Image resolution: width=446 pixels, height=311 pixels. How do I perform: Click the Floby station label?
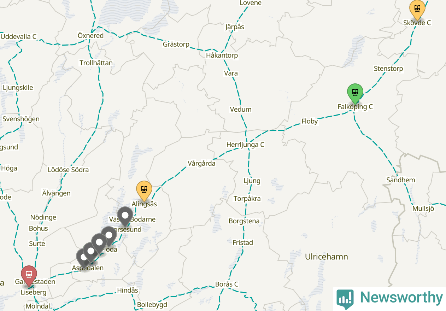pyautogui.click(x=310, y=121)
